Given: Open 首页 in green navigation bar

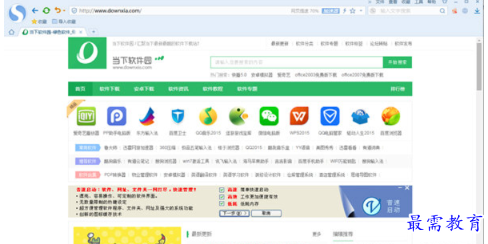Looking at the screenshot, I should pyautogui.click(x=80, y=89).
